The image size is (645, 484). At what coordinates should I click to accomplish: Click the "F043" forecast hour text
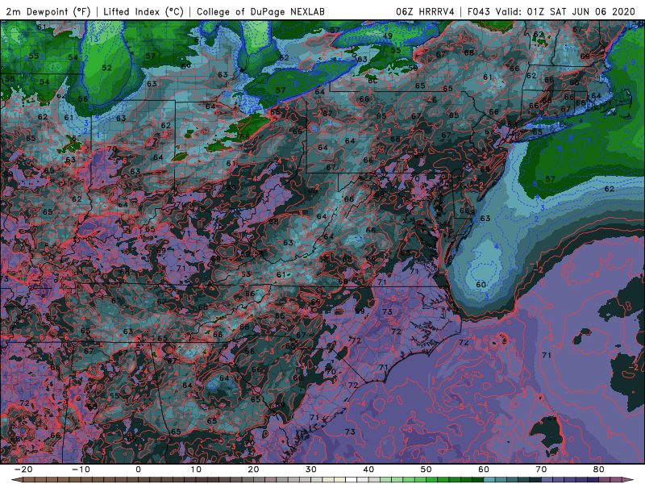tap(479, 11)
